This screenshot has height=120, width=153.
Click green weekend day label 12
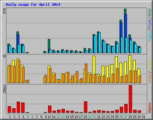(58, 117)
